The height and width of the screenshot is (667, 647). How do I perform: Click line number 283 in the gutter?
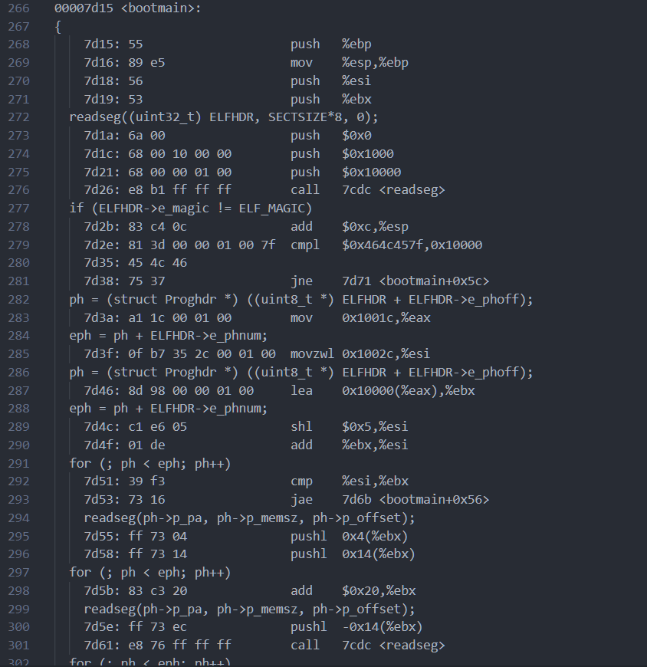pos(18,317)
